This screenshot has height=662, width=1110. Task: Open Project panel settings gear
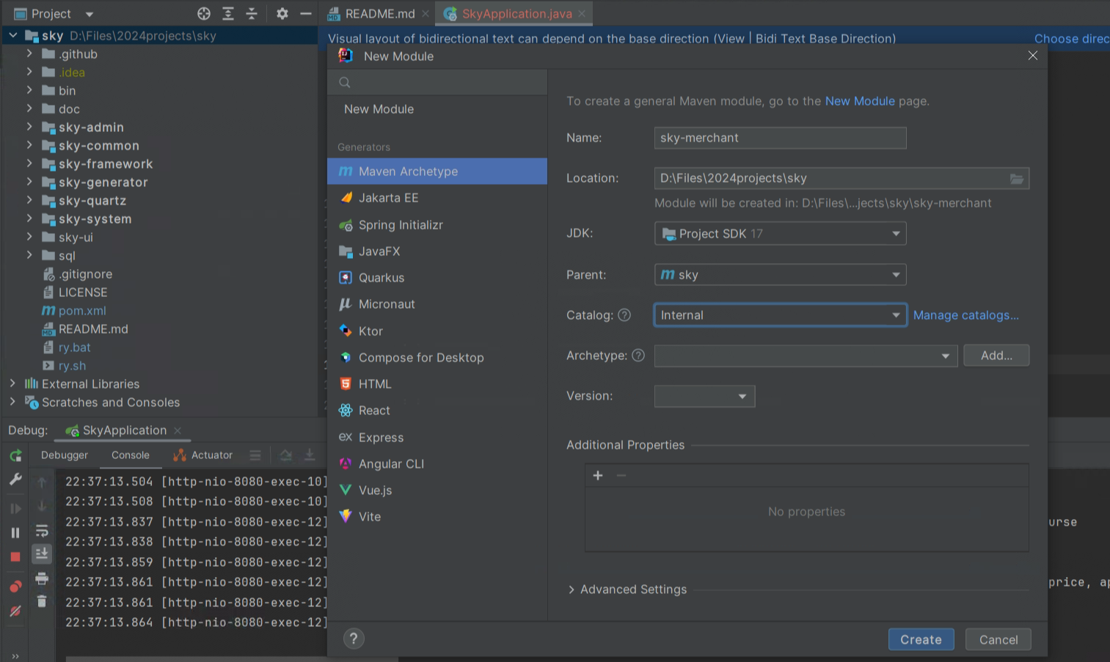click(282, 13)
